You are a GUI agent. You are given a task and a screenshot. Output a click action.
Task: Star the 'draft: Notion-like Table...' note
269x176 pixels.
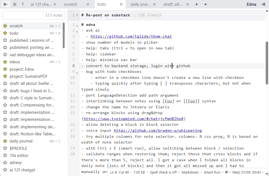click(x=5, y=134)
